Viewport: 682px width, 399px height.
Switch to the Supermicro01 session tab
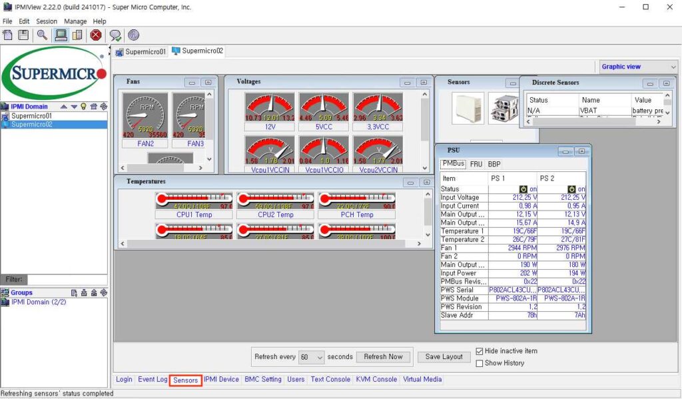pos(141,52)
